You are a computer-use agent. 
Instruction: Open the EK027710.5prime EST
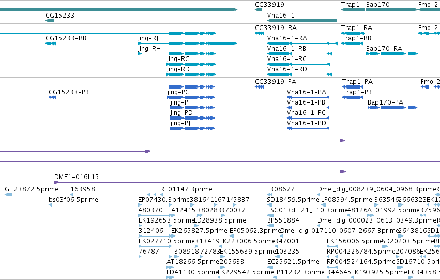[x=155, y=247]
